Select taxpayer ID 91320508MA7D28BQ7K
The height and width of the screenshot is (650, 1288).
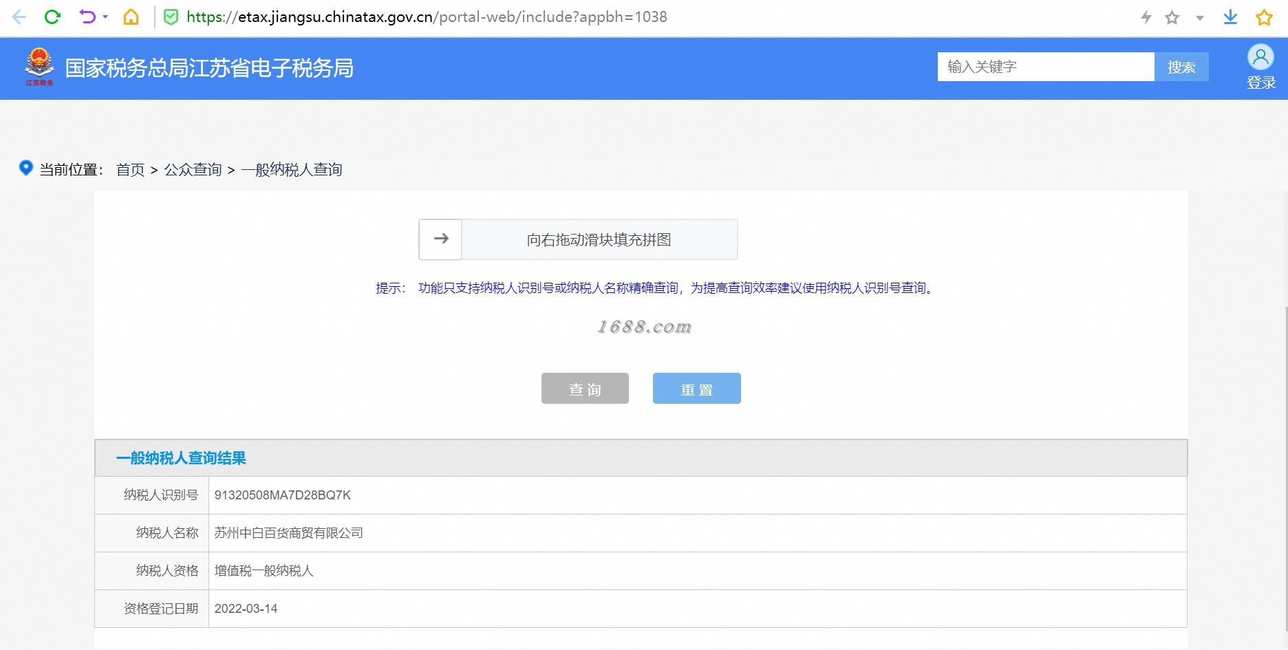click(x=283, y=495)
